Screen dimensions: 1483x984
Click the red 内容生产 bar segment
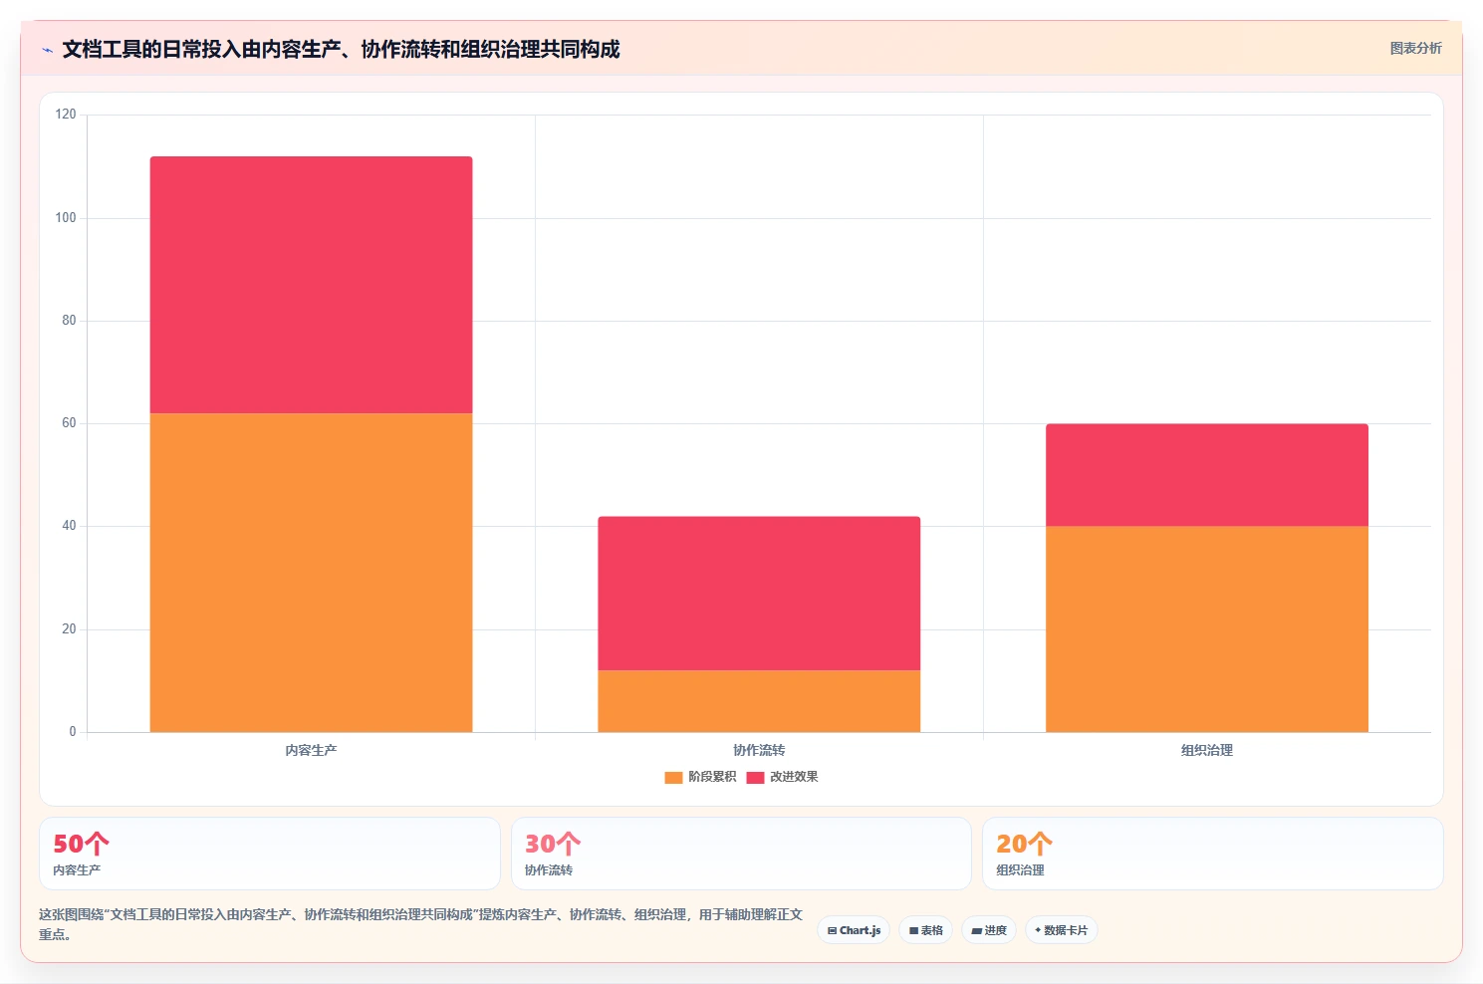tap(311, 285)
